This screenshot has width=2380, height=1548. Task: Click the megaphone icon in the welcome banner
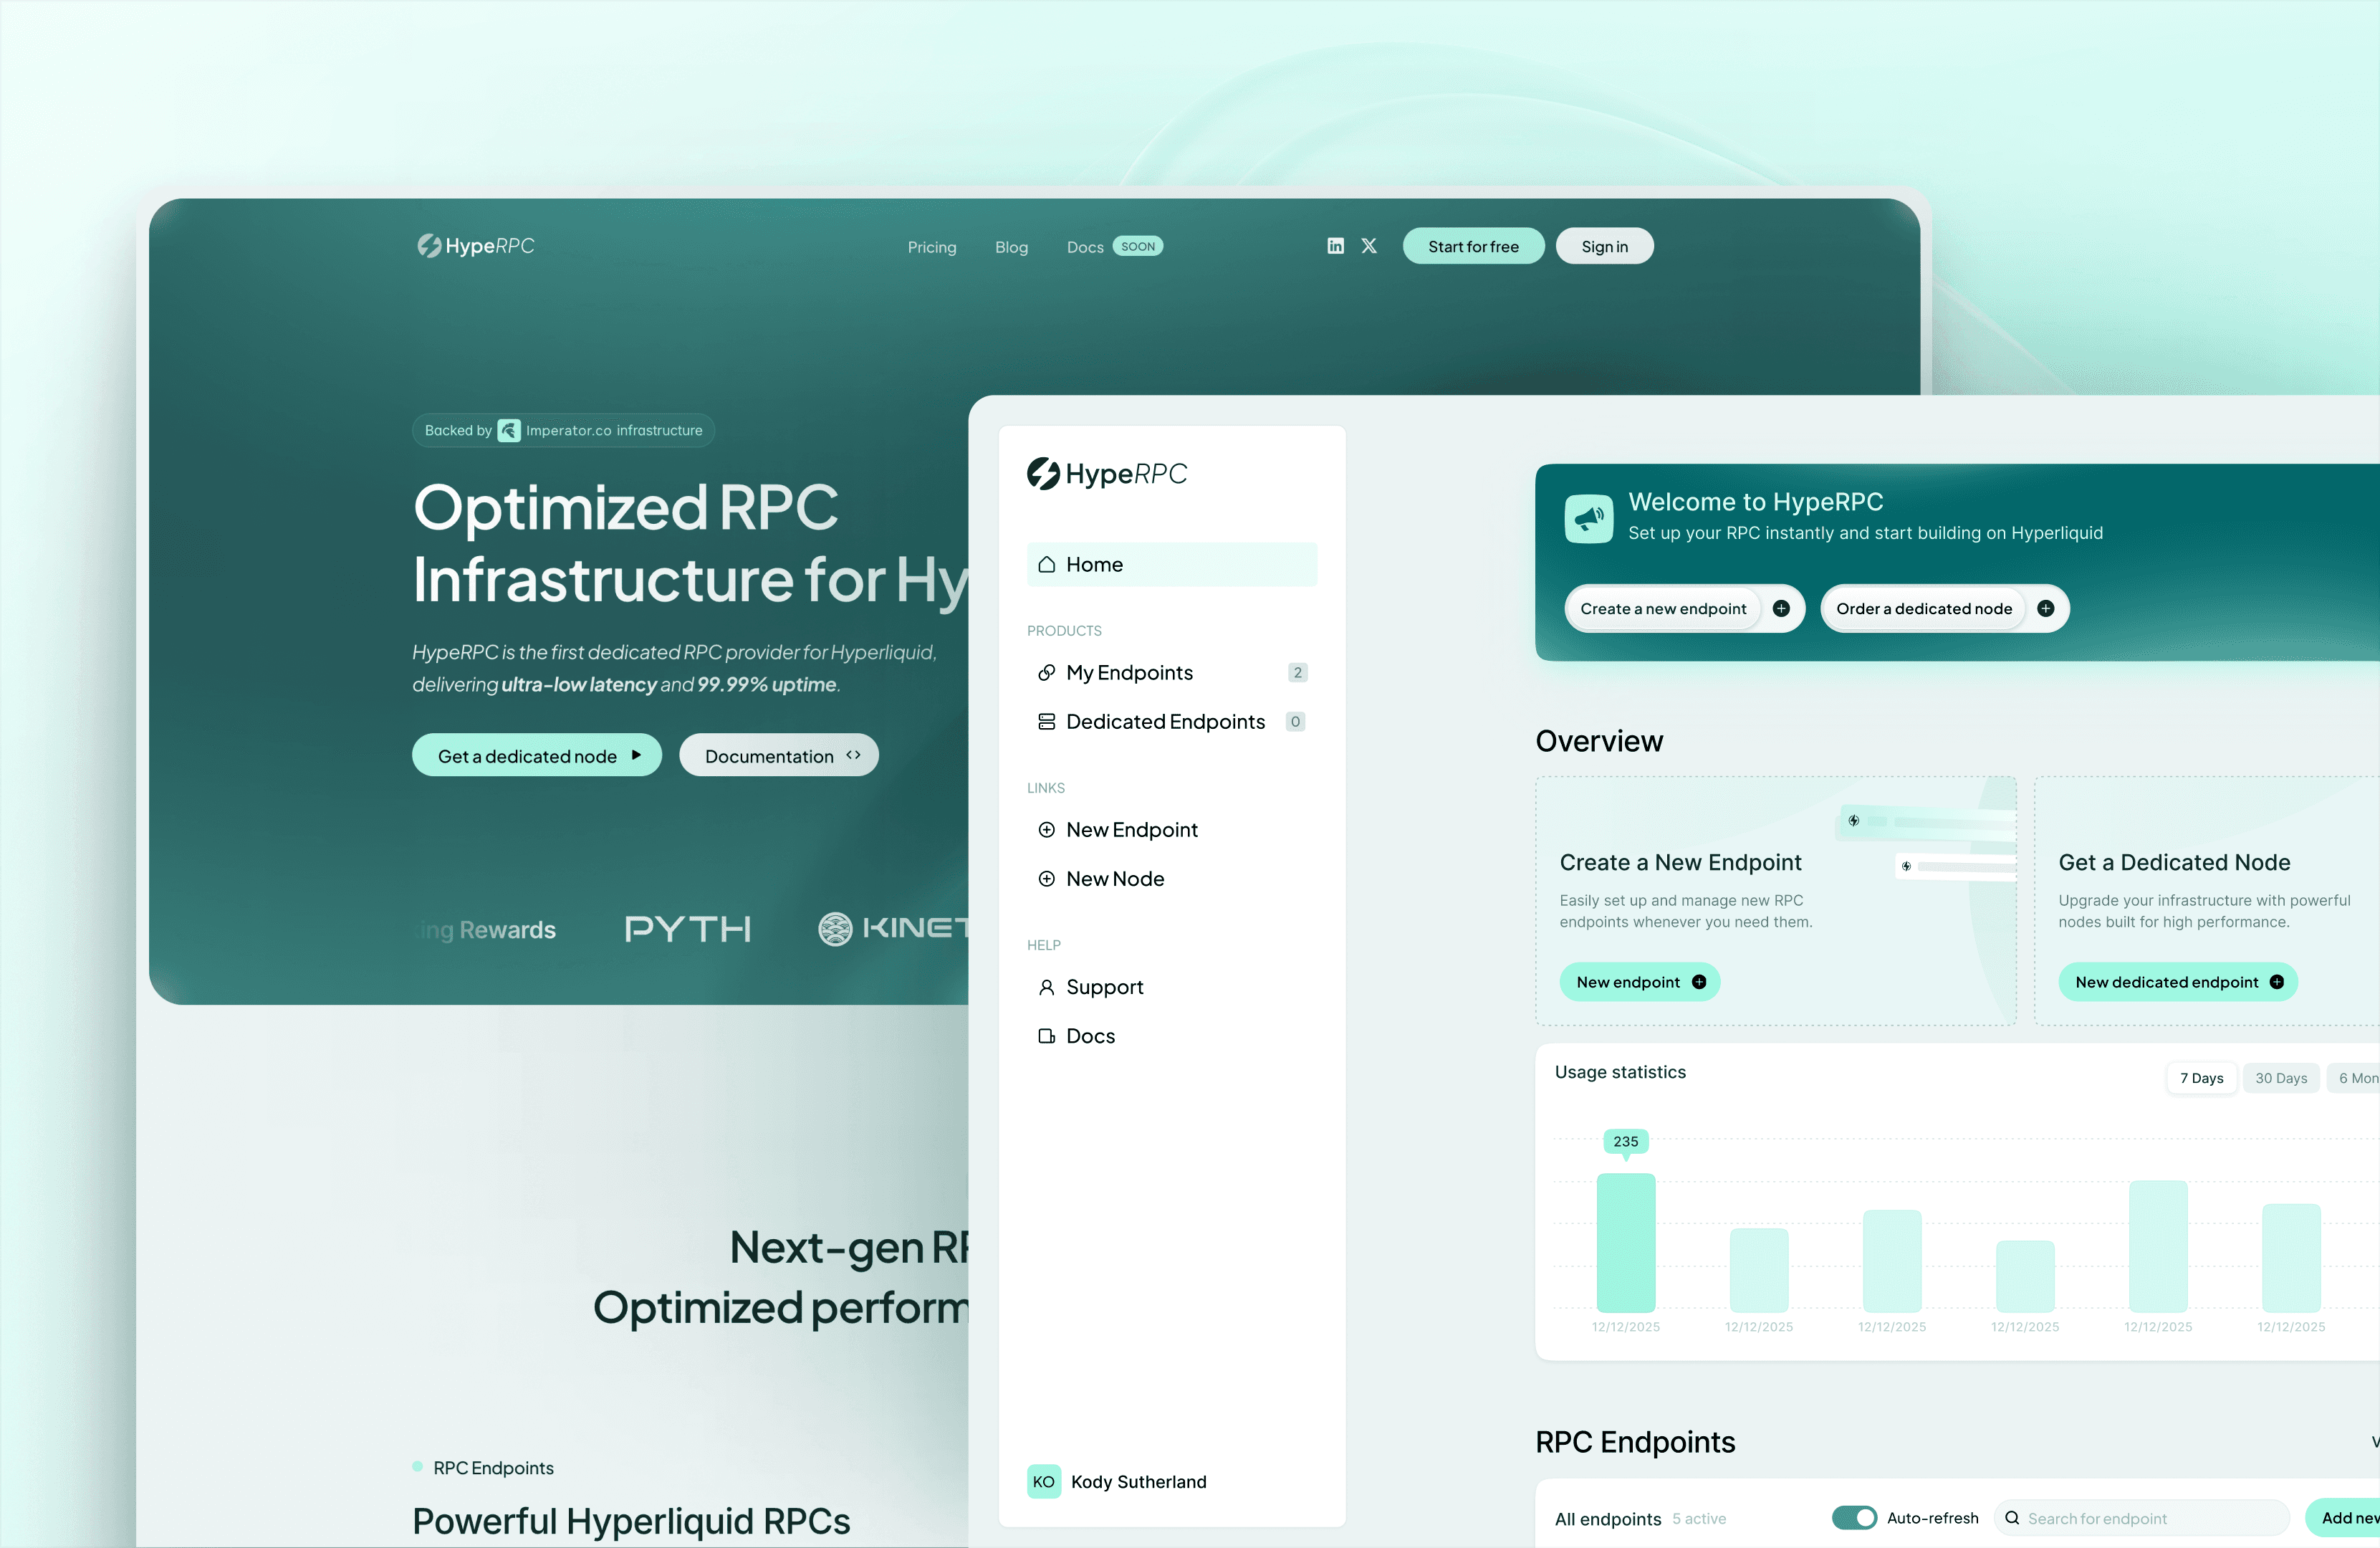point(1588,518)
